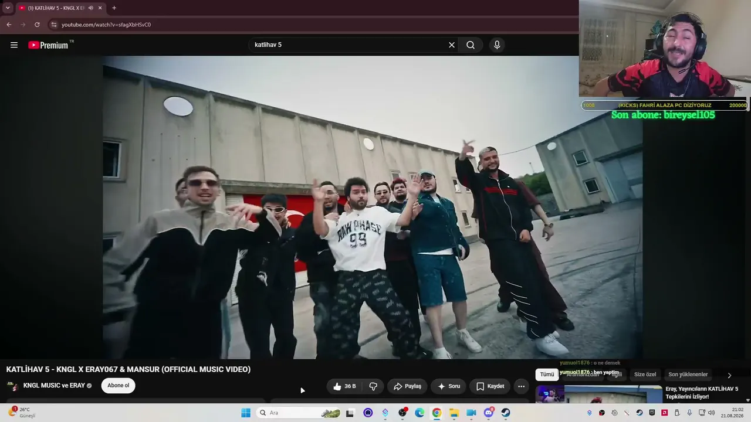Click the youtube.com address bar URL

106,25
